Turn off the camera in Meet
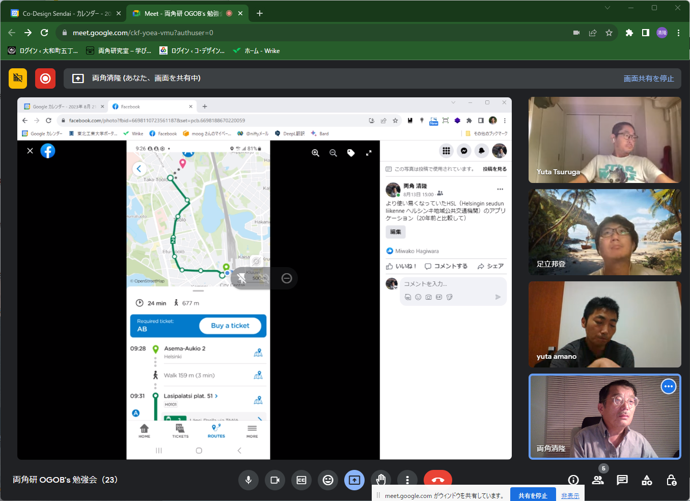This screenshot has width=690, height=501. click(275, 480)
